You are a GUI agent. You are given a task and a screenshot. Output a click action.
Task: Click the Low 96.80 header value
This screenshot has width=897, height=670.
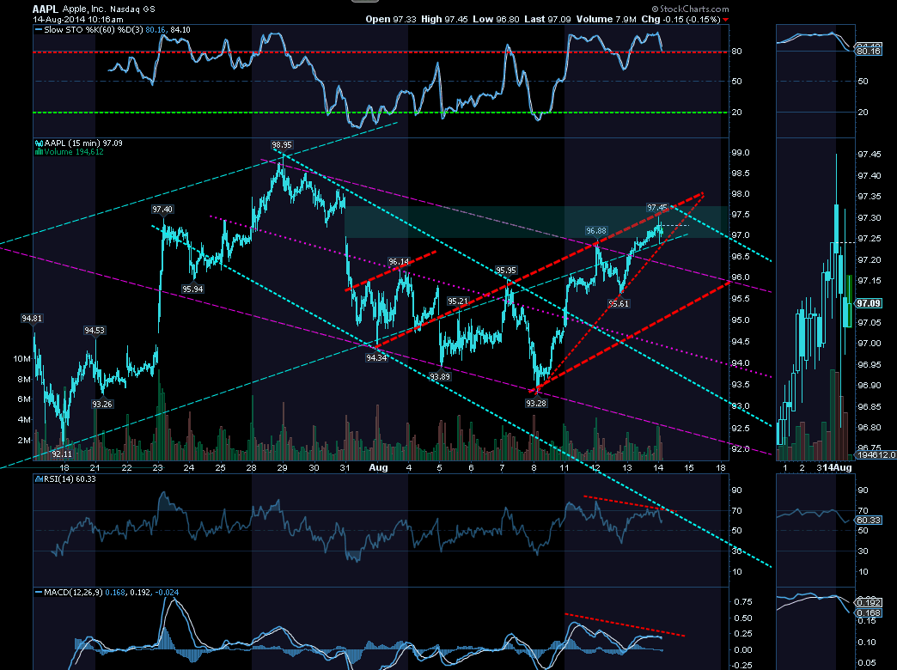pyautogui.click(x=496, y=19)
